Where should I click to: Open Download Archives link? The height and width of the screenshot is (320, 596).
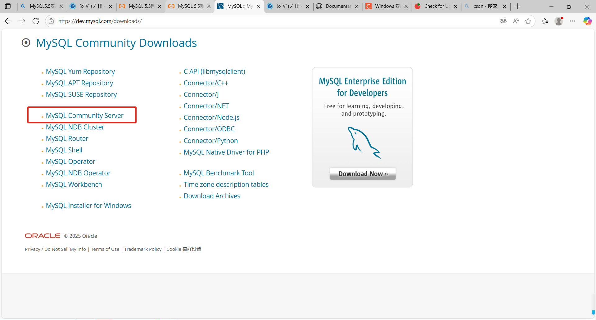(x=212, y=196)
